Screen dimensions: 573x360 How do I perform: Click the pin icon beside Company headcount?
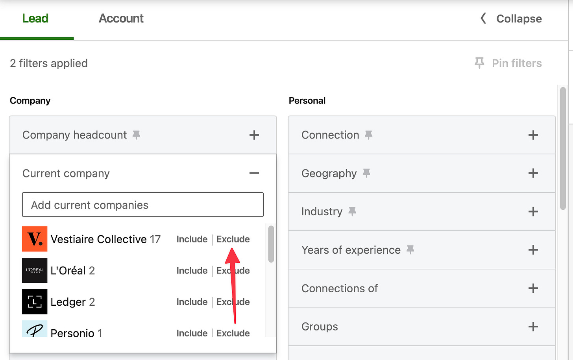(x=136, y=135)
